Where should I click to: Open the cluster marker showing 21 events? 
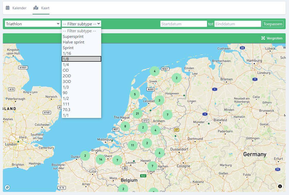(137, 114)
